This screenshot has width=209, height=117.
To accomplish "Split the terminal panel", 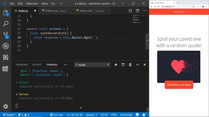I will (123, 65).
